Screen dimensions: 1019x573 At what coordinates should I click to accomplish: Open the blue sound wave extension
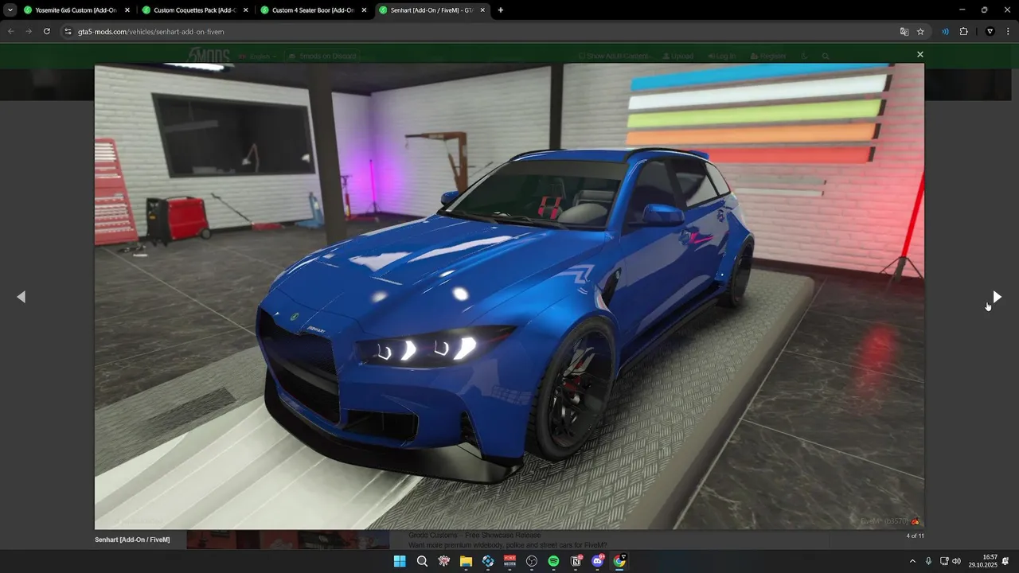pos(945,32)
